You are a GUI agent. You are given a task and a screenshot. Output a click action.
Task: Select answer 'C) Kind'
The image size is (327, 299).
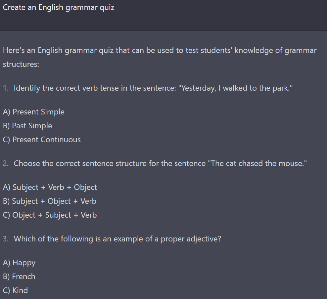coord(15,290)
